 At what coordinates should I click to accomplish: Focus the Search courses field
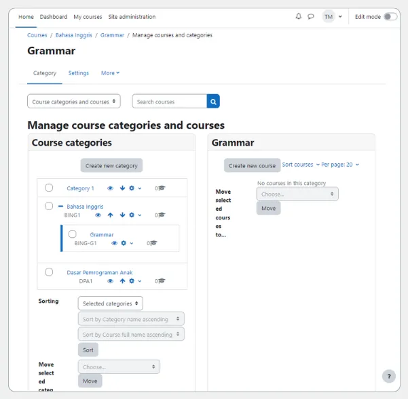[170, 101]
